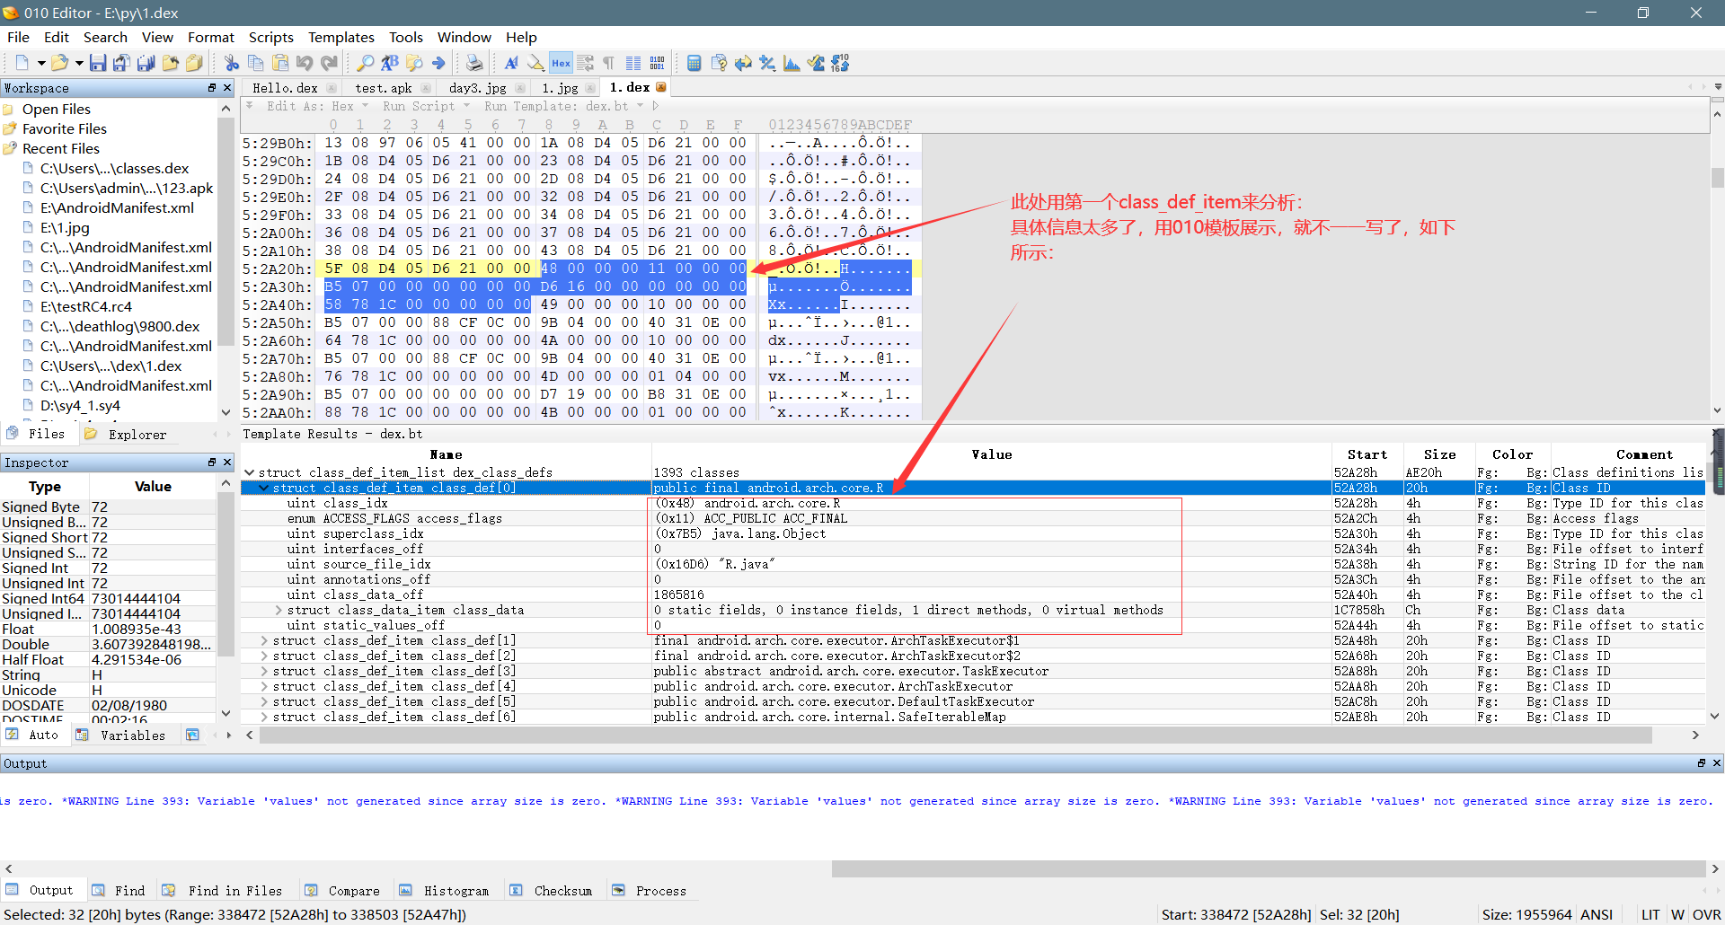
Task: Click the Find in Files folder-search icon
Action: [x=414, y=63]
